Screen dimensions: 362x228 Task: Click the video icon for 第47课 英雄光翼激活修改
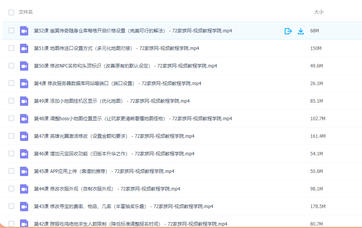coord(24,136)
